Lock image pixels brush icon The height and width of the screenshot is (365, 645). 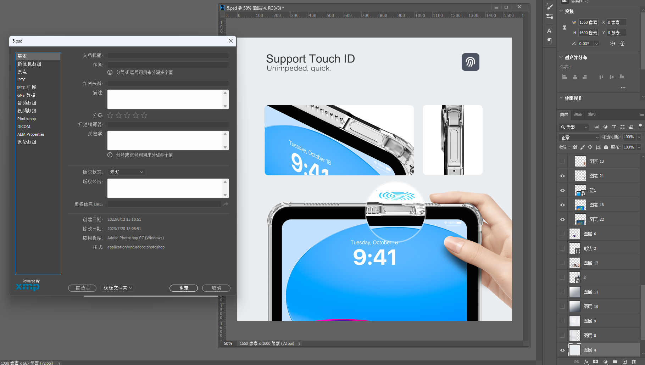[x=582, y=147]
